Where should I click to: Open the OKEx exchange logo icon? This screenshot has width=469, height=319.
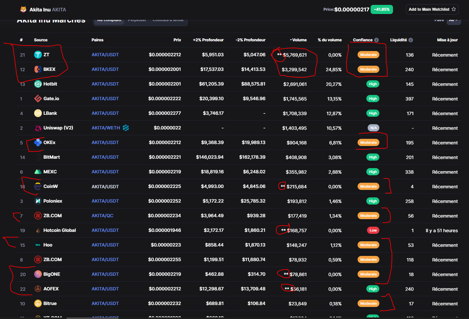pos(38,142)
